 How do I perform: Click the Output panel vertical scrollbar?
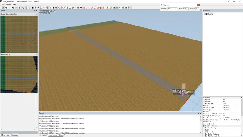[200, 124]
